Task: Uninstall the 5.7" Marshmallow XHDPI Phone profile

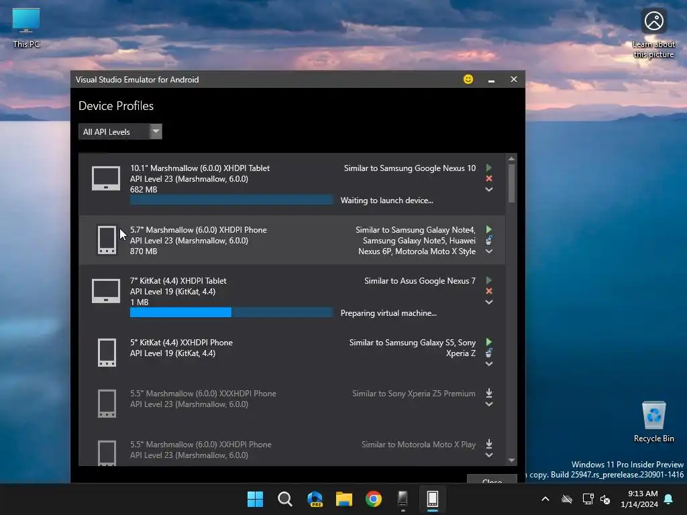Action: coord(489,241)
